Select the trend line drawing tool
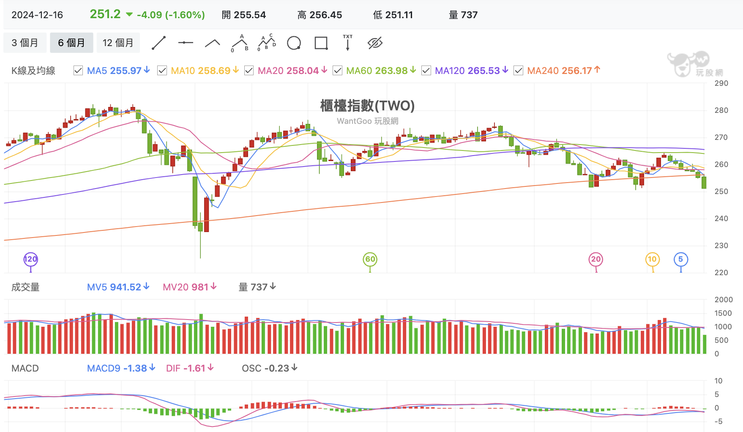 point(159,43)
